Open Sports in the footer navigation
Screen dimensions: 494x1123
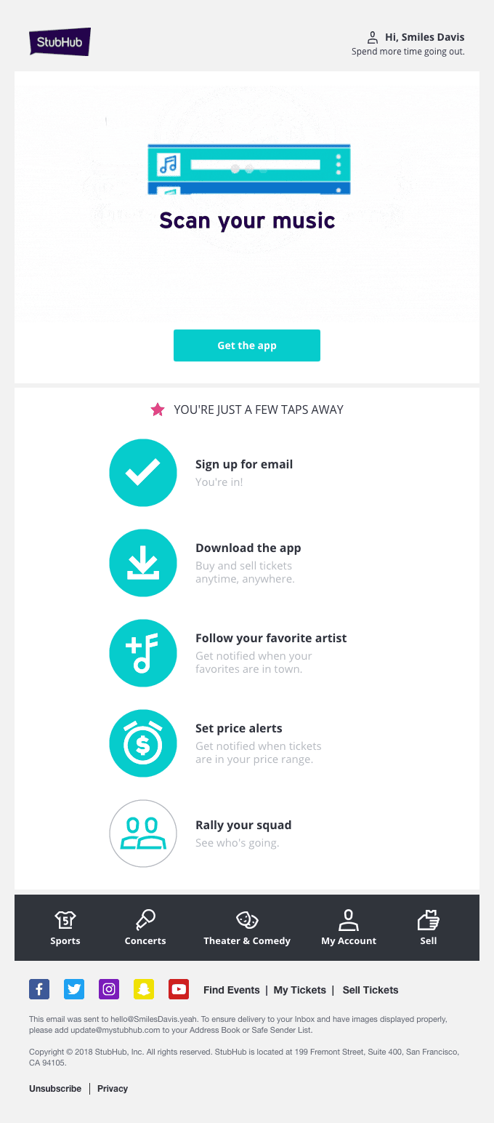tap(65, 928)
